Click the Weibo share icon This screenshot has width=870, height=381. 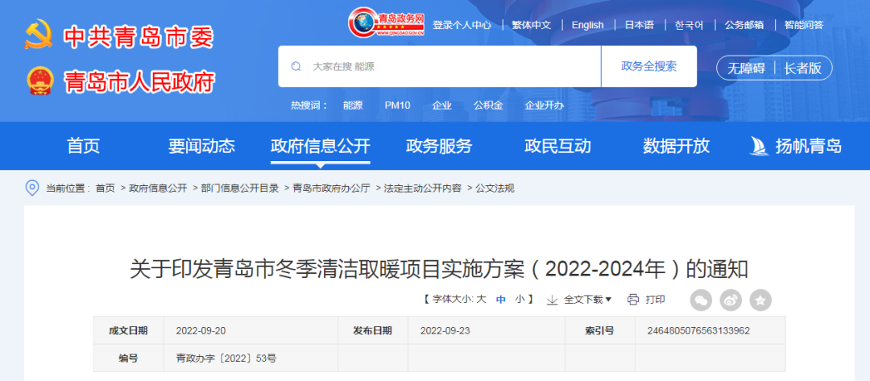click(x=731, y=300)
